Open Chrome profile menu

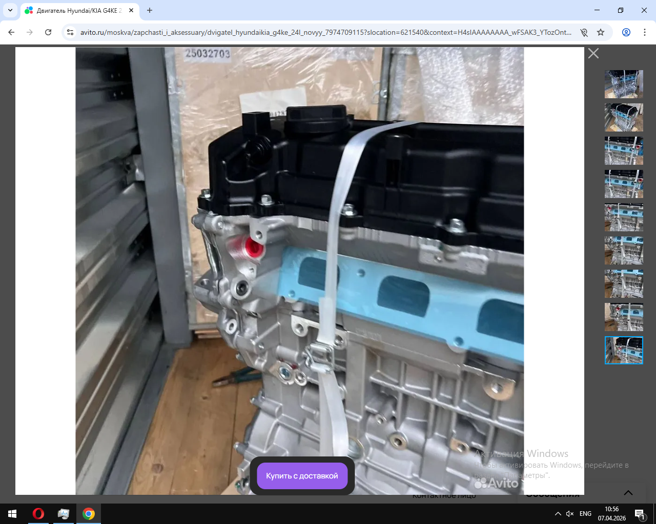tap(626, 32)
